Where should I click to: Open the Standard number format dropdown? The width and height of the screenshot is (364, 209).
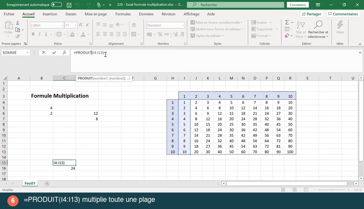183,25
